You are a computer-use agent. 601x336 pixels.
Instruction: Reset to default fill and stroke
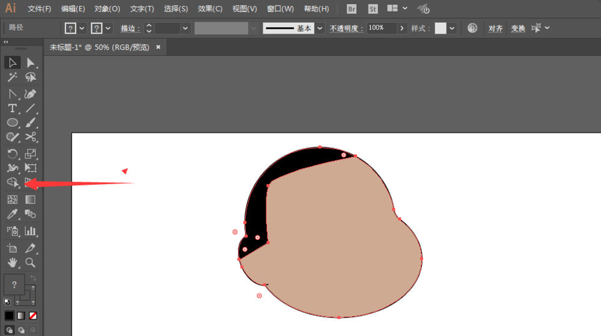pyautogui.click(x=7, y=301)
